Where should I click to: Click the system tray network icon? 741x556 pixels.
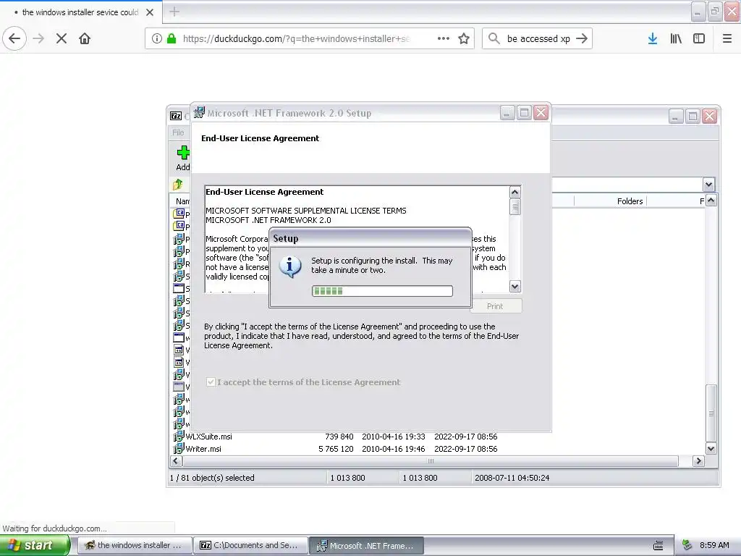click(x=687, y=545)
